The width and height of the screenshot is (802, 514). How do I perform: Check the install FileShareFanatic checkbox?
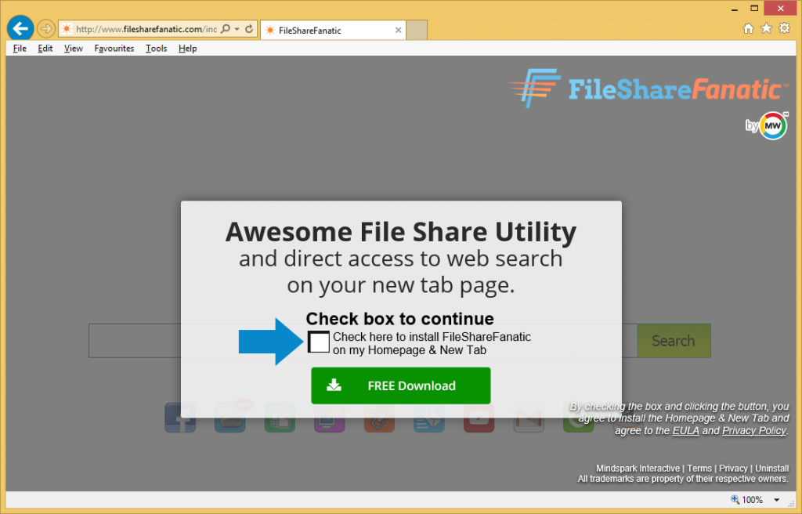(x=319, y=342)
